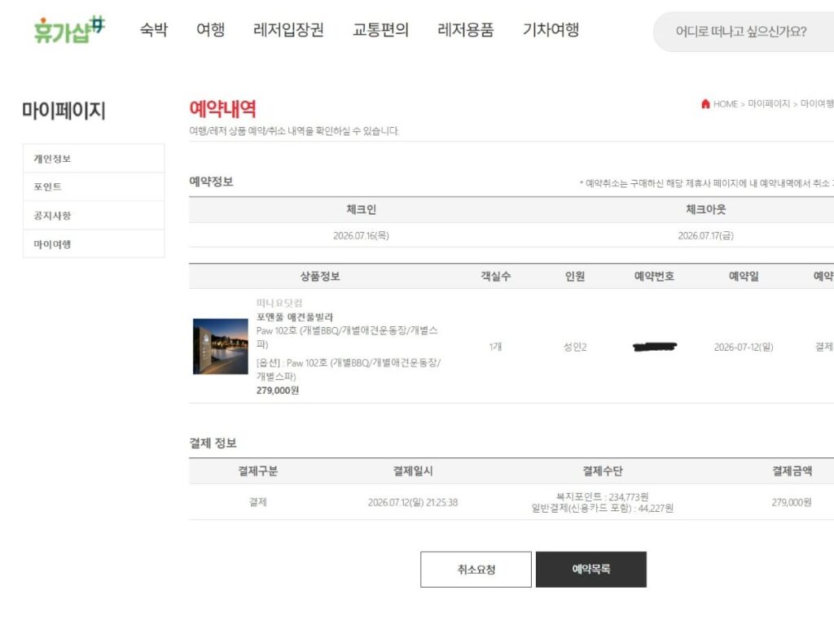Click the 예약번호 column header
834x625 pixels.
pos(654,277)
